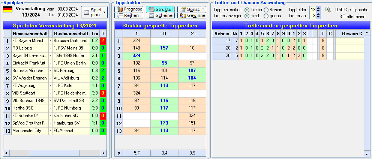
Task: Switch to the Struktur view
Action: coord(160,9)
